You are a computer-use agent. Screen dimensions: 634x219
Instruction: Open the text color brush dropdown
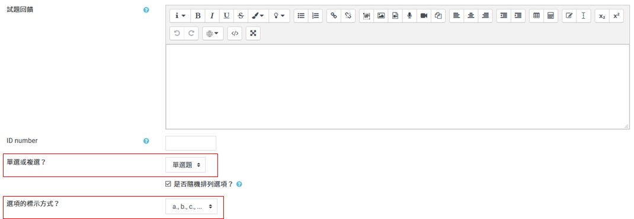point(258,16)
